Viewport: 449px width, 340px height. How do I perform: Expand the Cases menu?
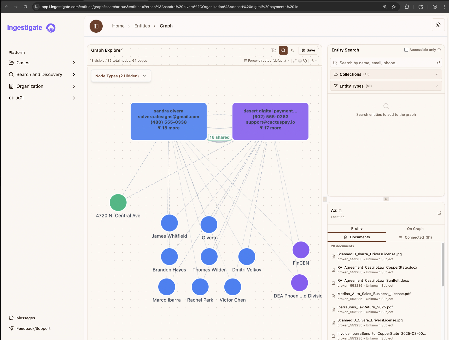42,63
